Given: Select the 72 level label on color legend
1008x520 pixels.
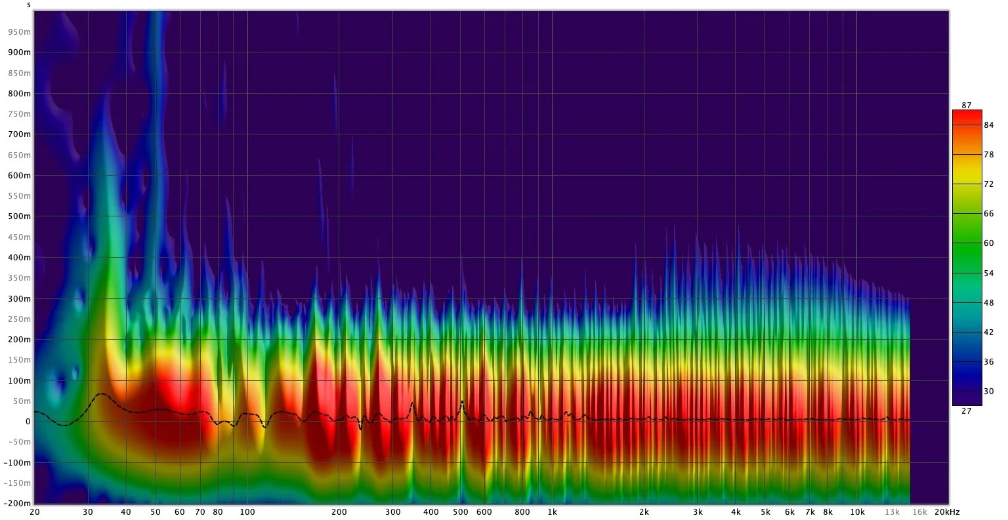Looking at the screenshot, I should (x=989, y=184).
